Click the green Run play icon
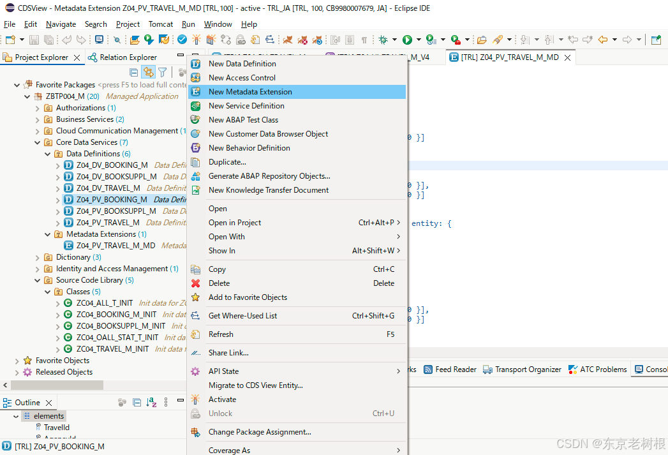 407,40
